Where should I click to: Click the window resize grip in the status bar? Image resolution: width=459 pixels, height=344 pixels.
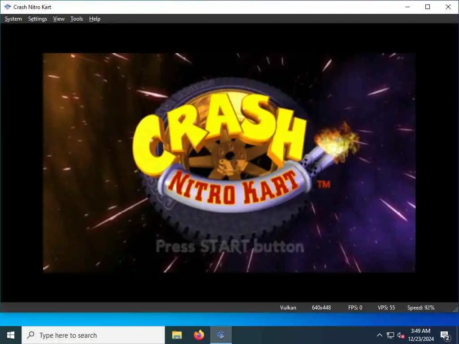455,309
